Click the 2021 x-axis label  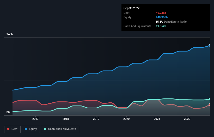[x=157, y=119]
